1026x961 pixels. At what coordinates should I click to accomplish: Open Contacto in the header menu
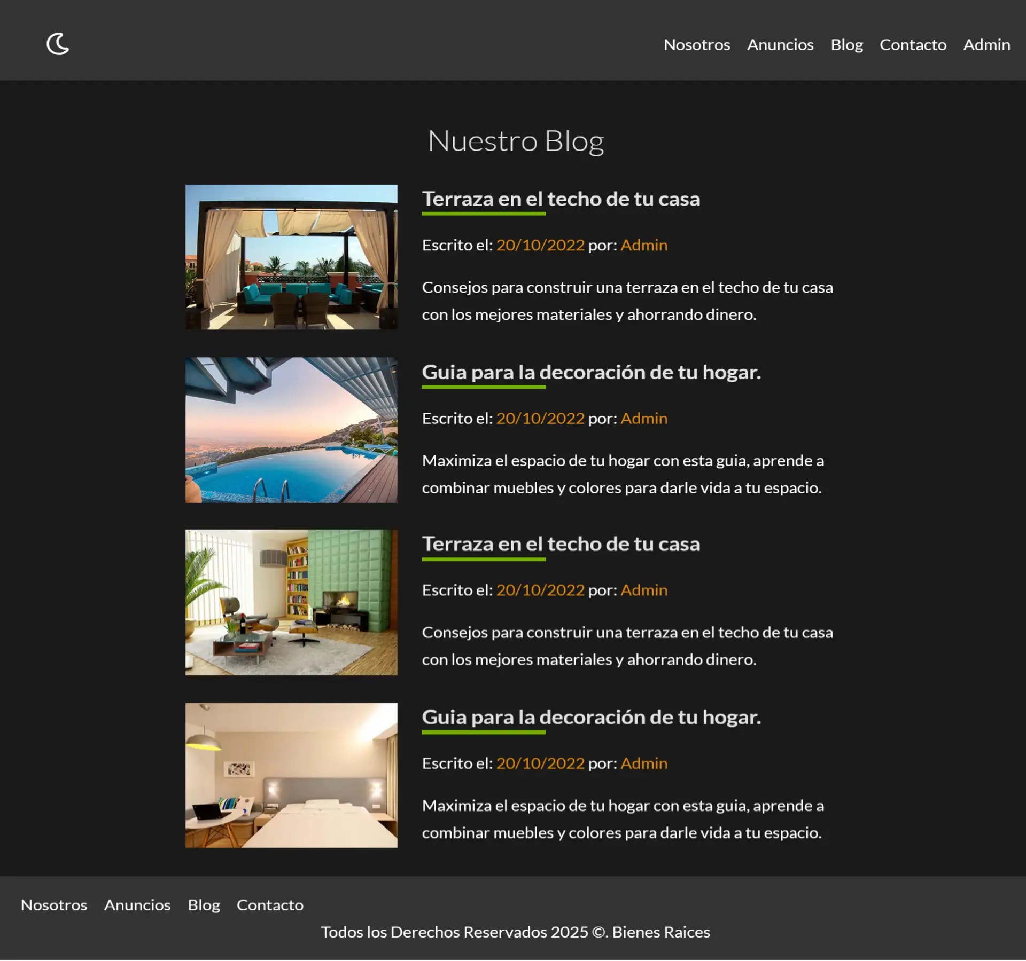coord(913,45)
